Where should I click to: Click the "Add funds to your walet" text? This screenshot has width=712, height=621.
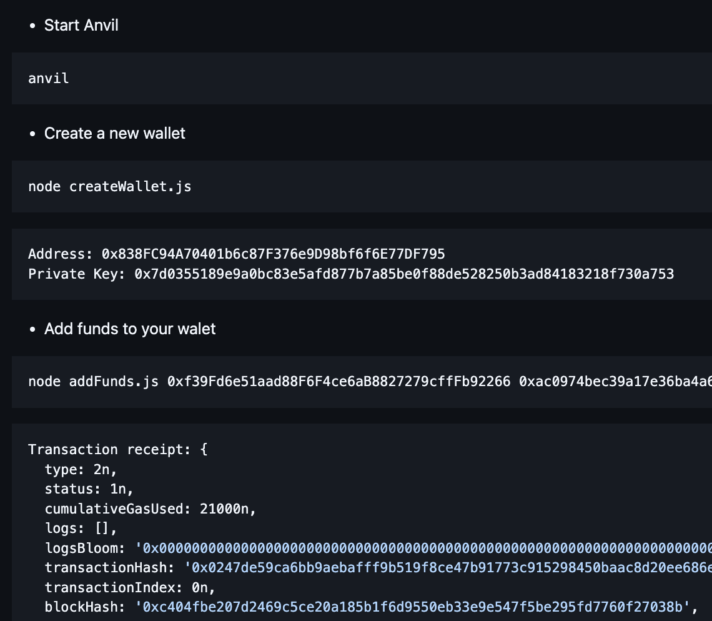coord(130,329)
